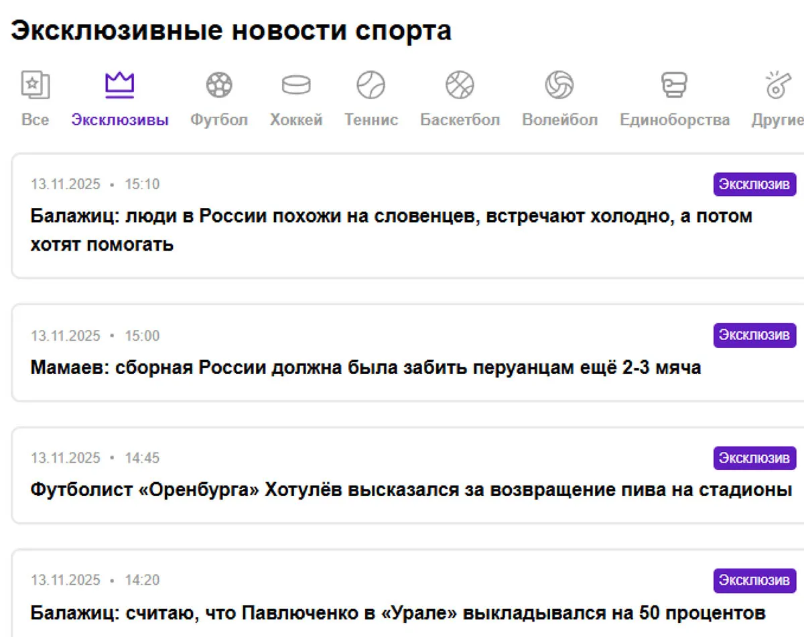Open the Футбол category filter
The height and width of the screenshot is (637, 804).
(x=218, y=121)
